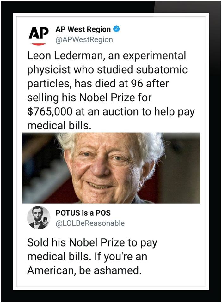Open the photo of the smiling white-haired man
The height and width of the screenshot is (303, 222).
[x=111, y=168]
